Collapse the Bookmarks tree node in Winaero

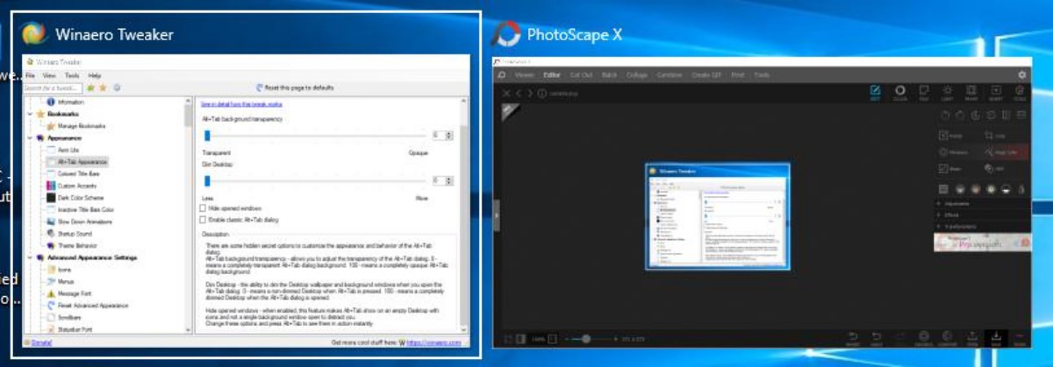click(30, 114)
